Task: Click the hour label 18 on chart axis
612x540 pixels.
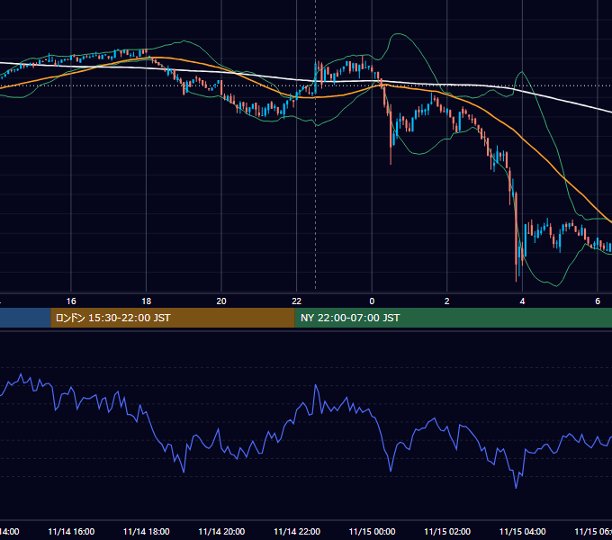Action: tap(147, 301)
